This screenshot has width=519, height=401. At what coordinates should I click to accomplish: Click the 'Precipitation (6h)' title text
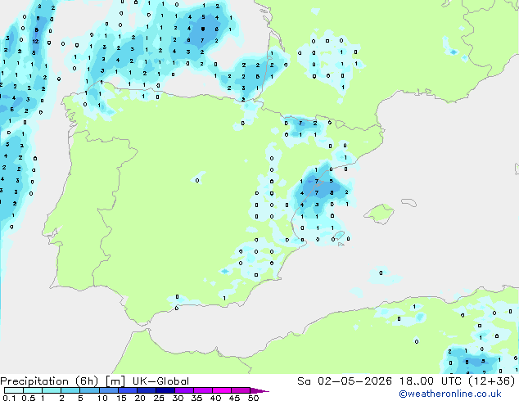(49, 381)
